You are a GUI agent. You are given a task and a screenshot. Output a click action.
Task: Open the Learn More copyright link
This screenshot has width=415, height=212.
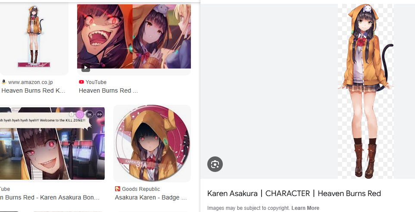click(x=305, y=208)
